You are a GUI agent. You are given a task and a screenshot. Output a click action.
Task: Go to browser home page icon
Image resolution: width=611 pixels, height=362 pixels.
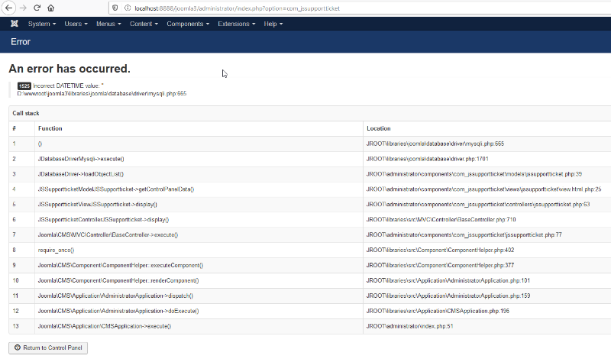[50, 8]
